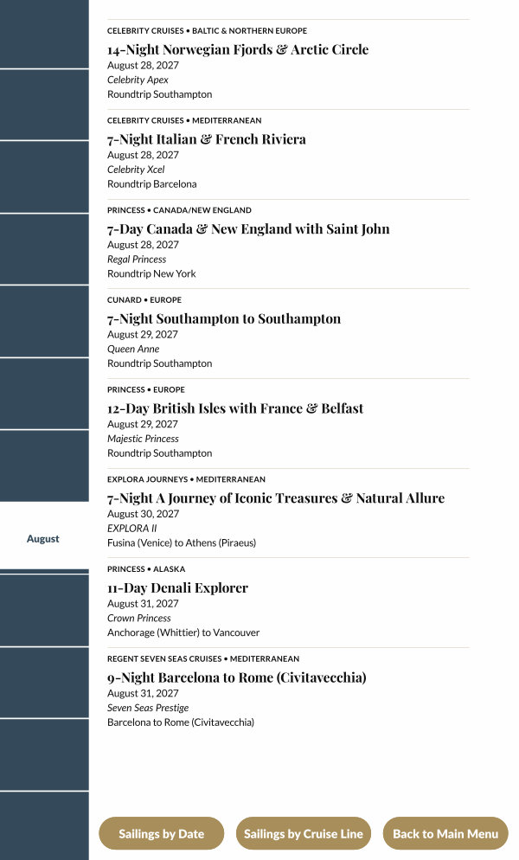
Task: Open the 7-Night Southampton to Southampton cruise
Action: [x=224, y=319]
